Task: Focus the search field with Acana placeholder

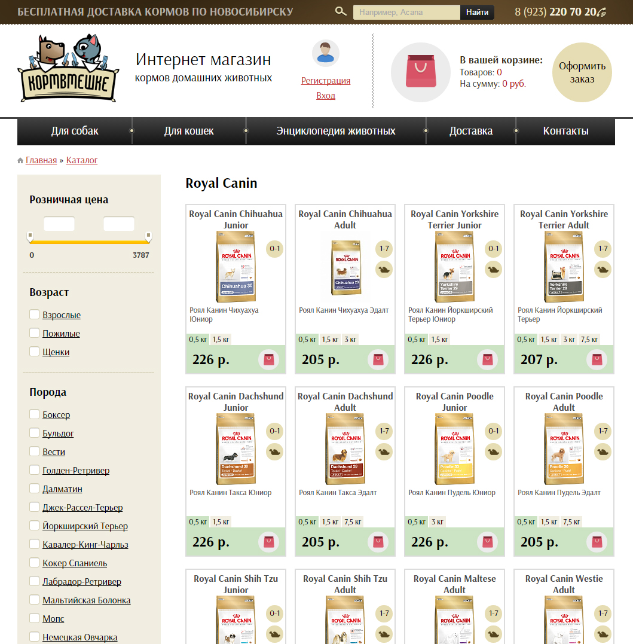Action: [406, 13]
